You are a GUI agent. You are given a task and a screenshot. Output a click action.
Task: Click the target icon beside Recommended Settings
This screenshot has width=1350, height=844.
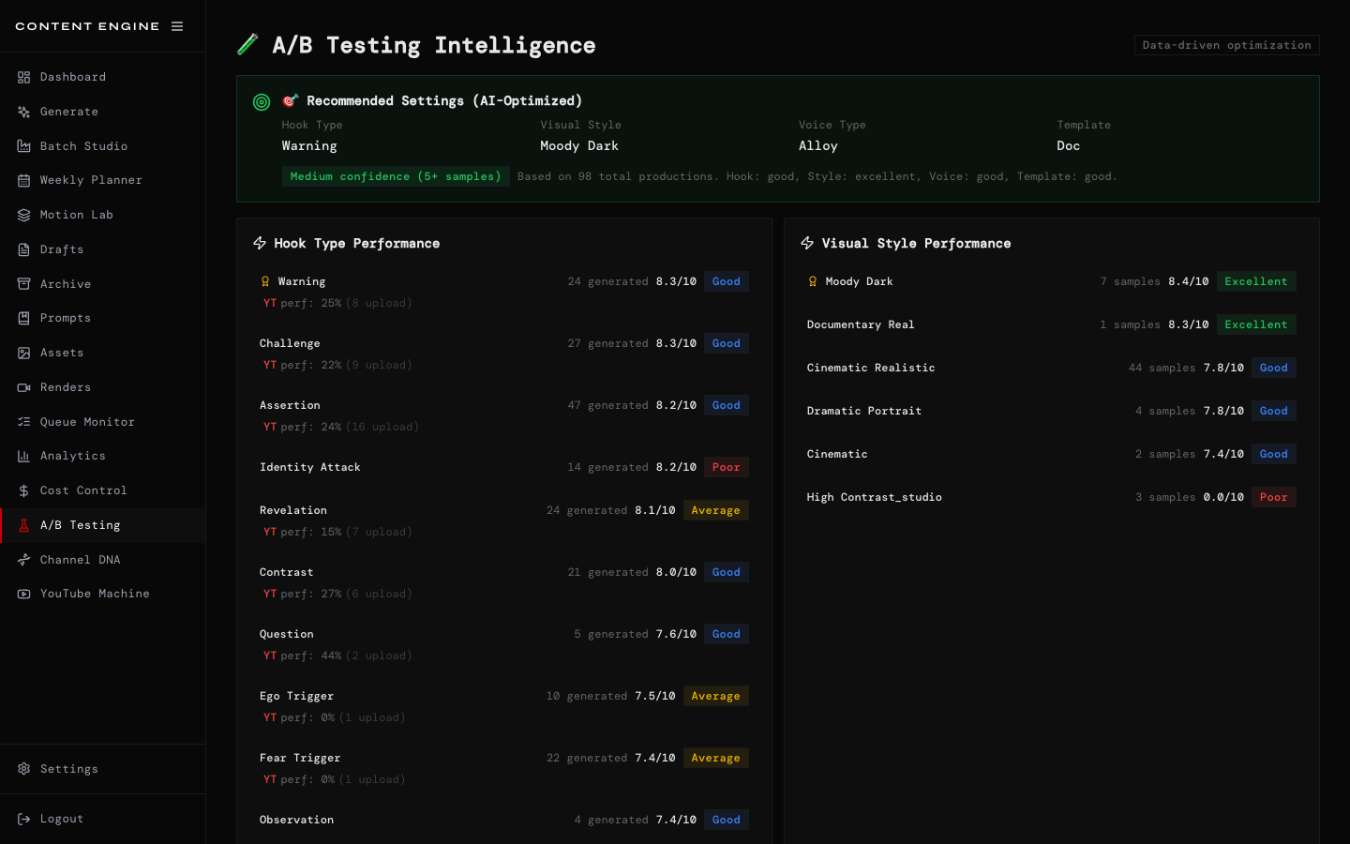click(262, 101)
